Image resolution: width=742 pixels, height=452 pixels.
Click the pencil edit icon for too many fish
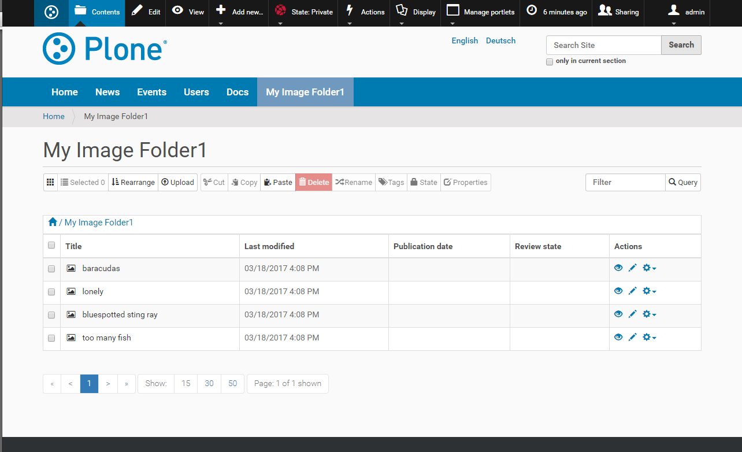coord(633,337)
